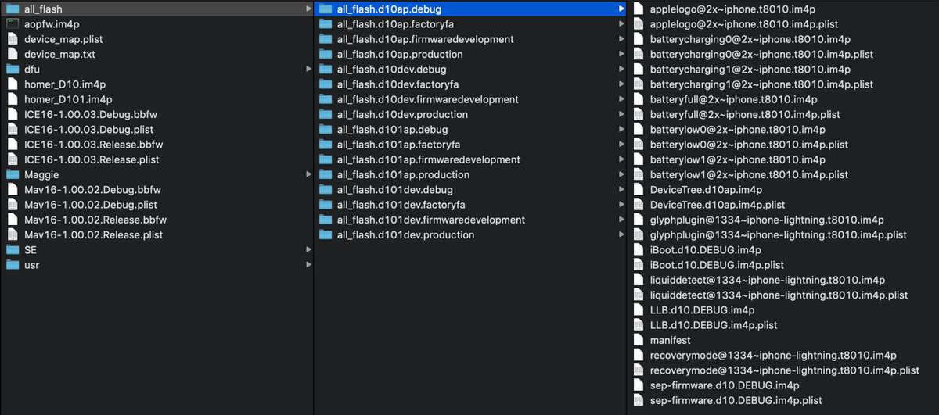Select recoverymode@1334~iphone-lightning.t8010.im4p.plist file name

point(785,370)
